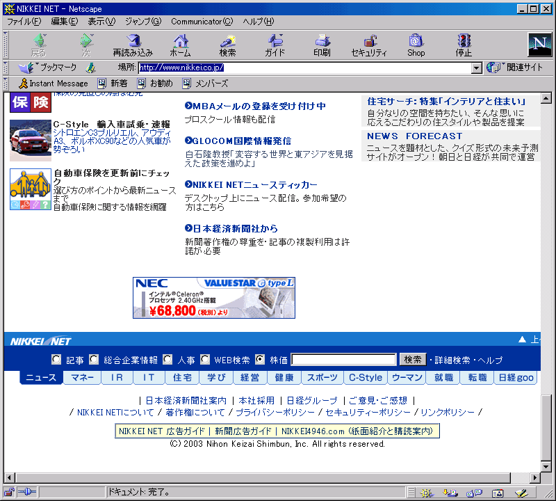
Task: Click the Forward (次) toolbar icon
Action: pos(86,45)
